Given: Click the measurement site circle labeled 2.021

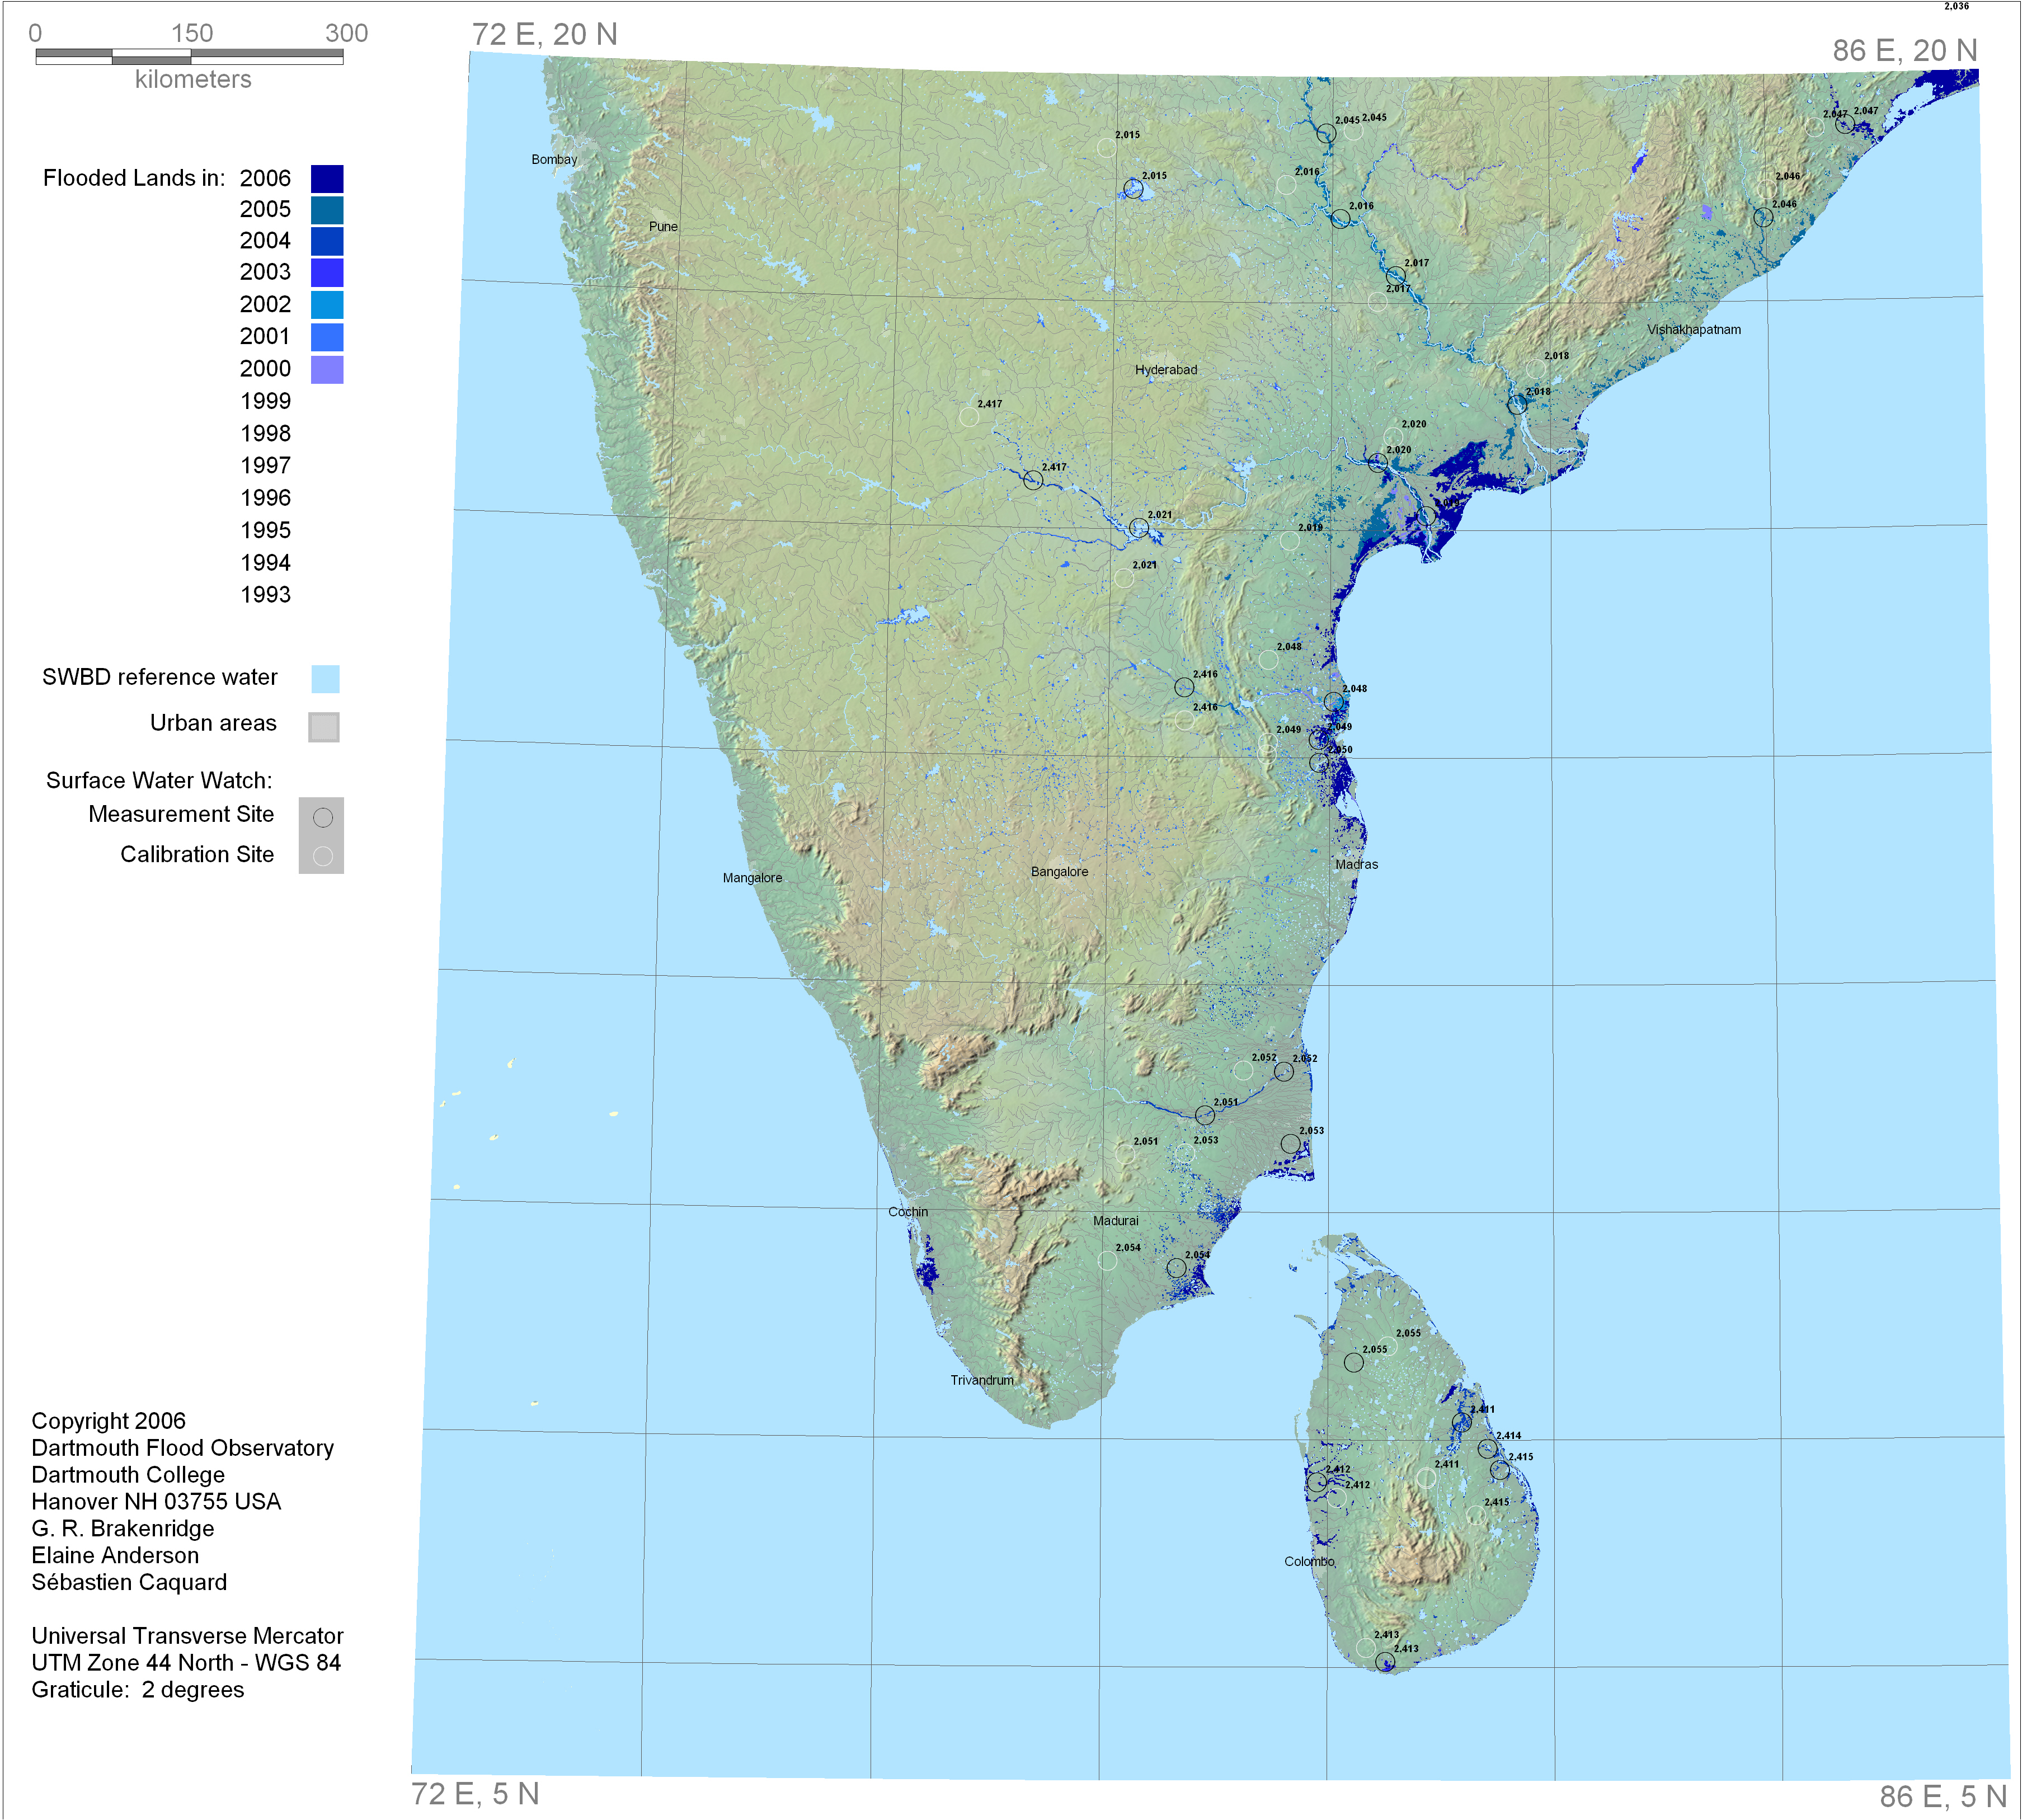Looking at the screenshot, I should coord(1138,528).
